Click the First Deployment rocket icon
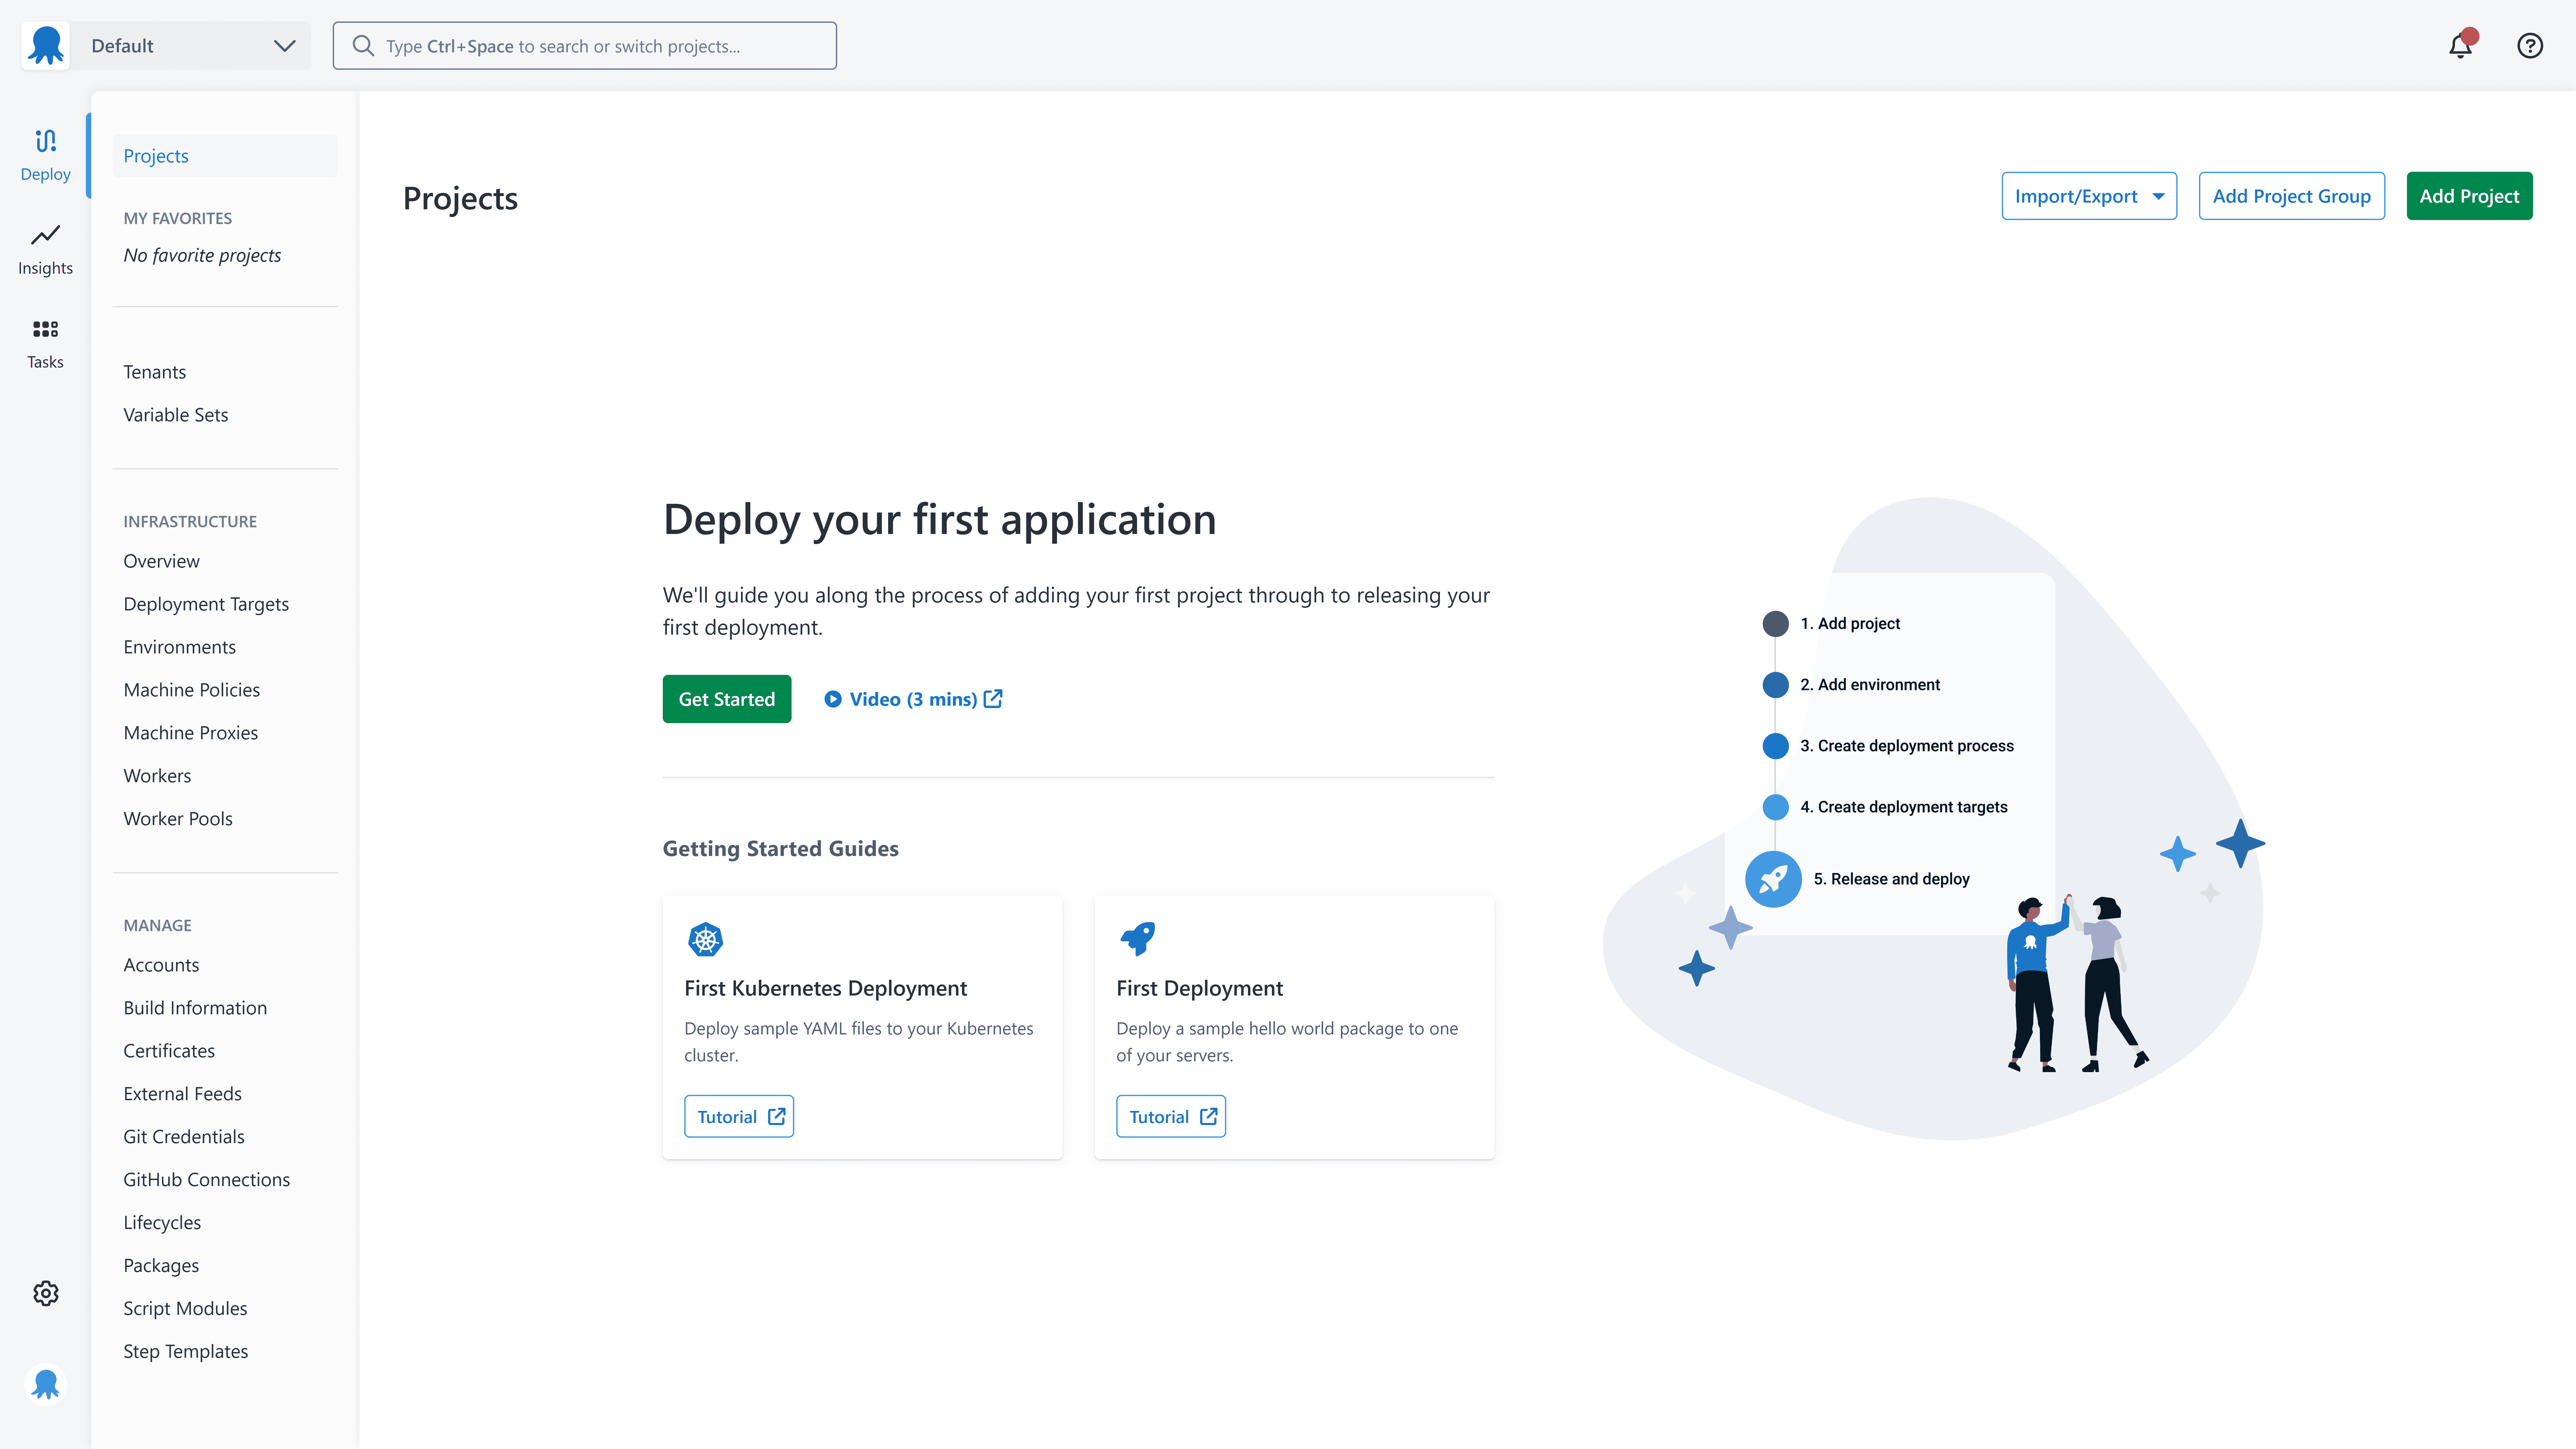The width and height of the screenshot is (2576, 1449). tap(1138, 939)
